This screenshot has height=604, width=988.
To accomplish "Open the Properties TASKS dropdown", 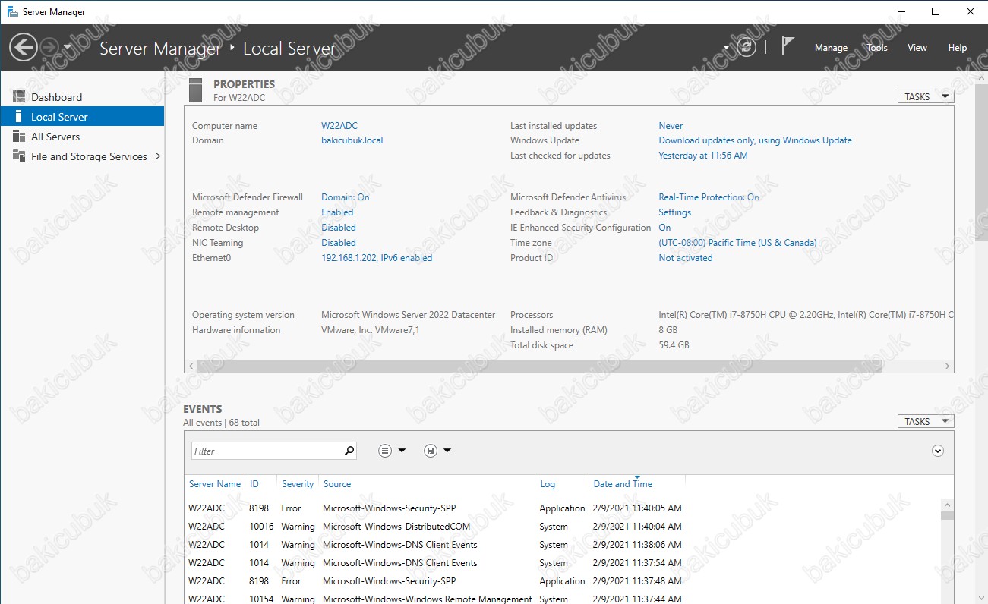I will coord(925,96).
